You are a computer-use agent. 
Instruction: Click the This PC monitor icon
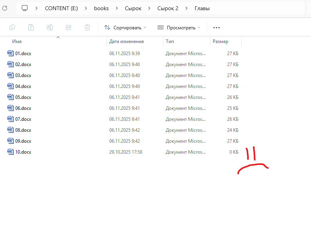(25, 8)
